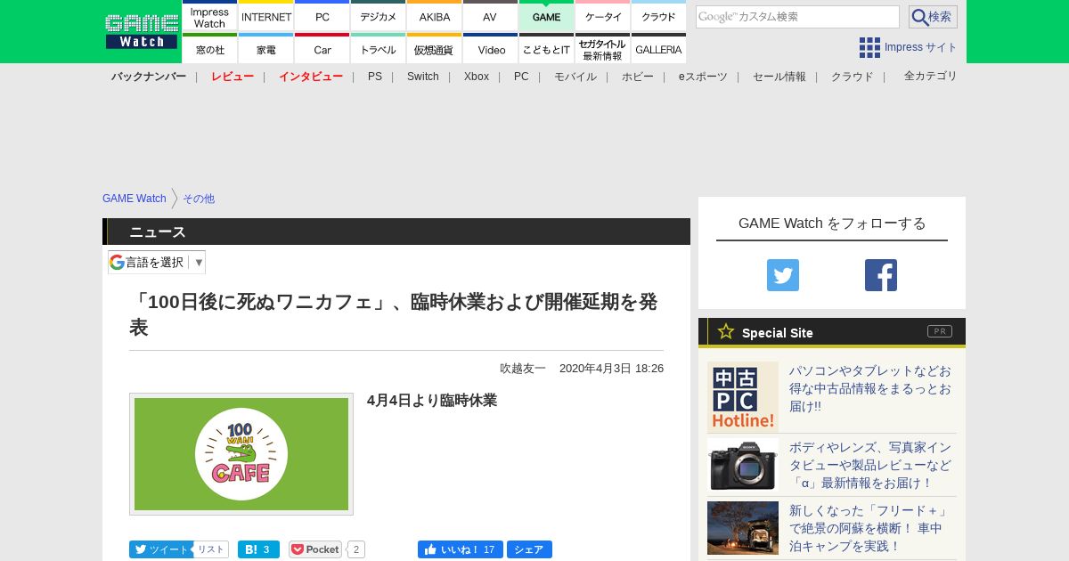This screenshot has width=1069, height=561.
Task: Click the GAME Watch site logo
Action: (142, 31)
